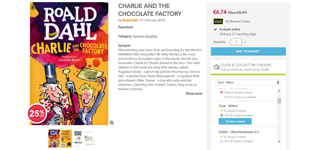319x150 pixels.
Task: Open author Roald Dahl link
Action: [130, 20]
